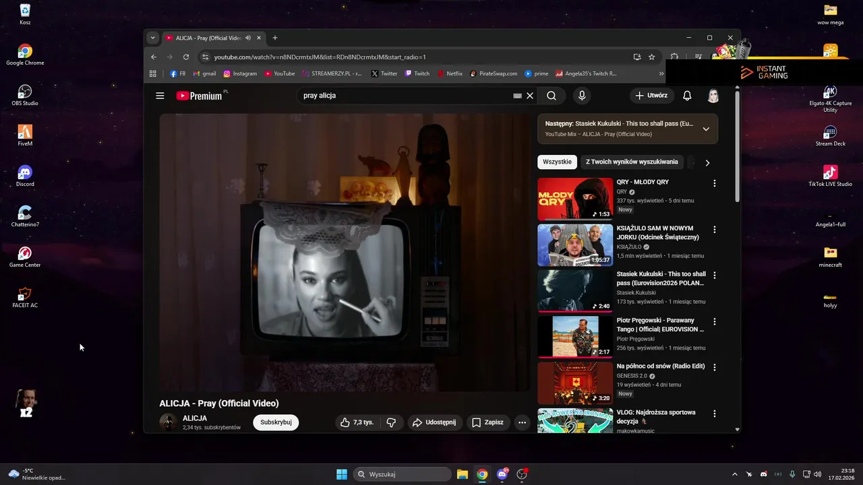
Task: Open TikTok LIVE Studio desktop shortcut
Action: coord(830,176)
